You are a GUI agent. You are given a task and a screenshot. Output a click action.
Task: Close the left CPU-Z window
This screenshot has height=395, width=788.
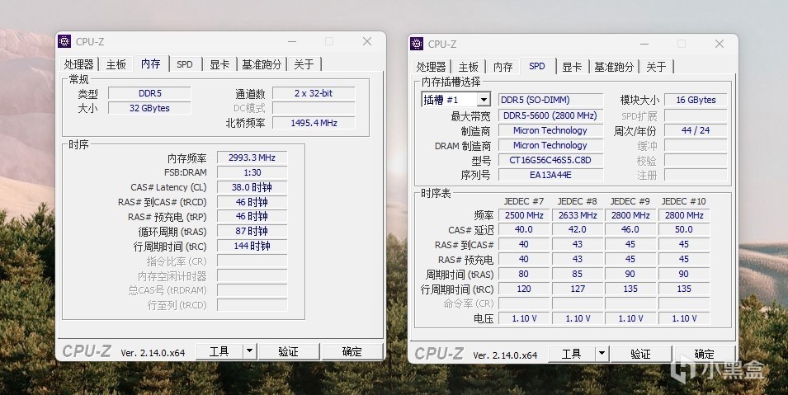[367, 41]
